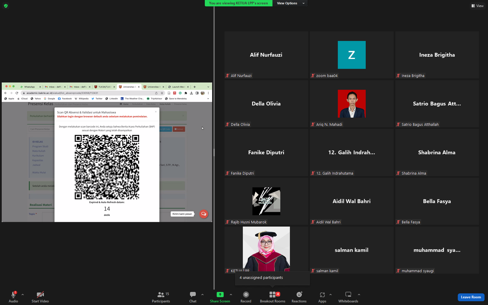Open Whiteboards in Zoom
The image size is (488, 305).
click(x=348, y=297)
